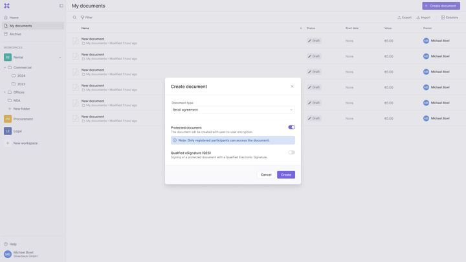Cancel the document creation
The width and height of the screenshot is (466, 262).
[x=266, y=175]
